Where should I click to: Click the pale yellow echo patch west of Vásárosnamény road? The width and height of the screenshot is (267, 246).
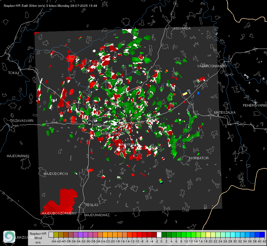point(185,94)
